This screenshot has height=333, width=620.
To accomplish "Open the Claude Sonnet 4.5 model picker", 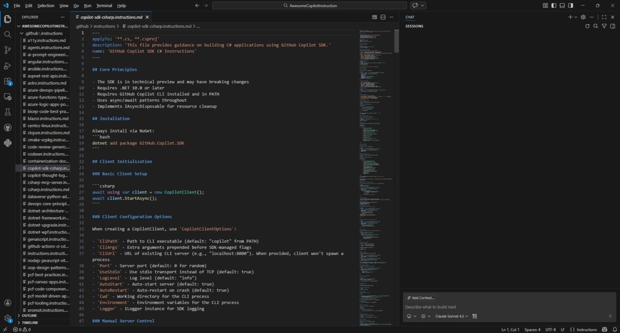I will 452,316.
